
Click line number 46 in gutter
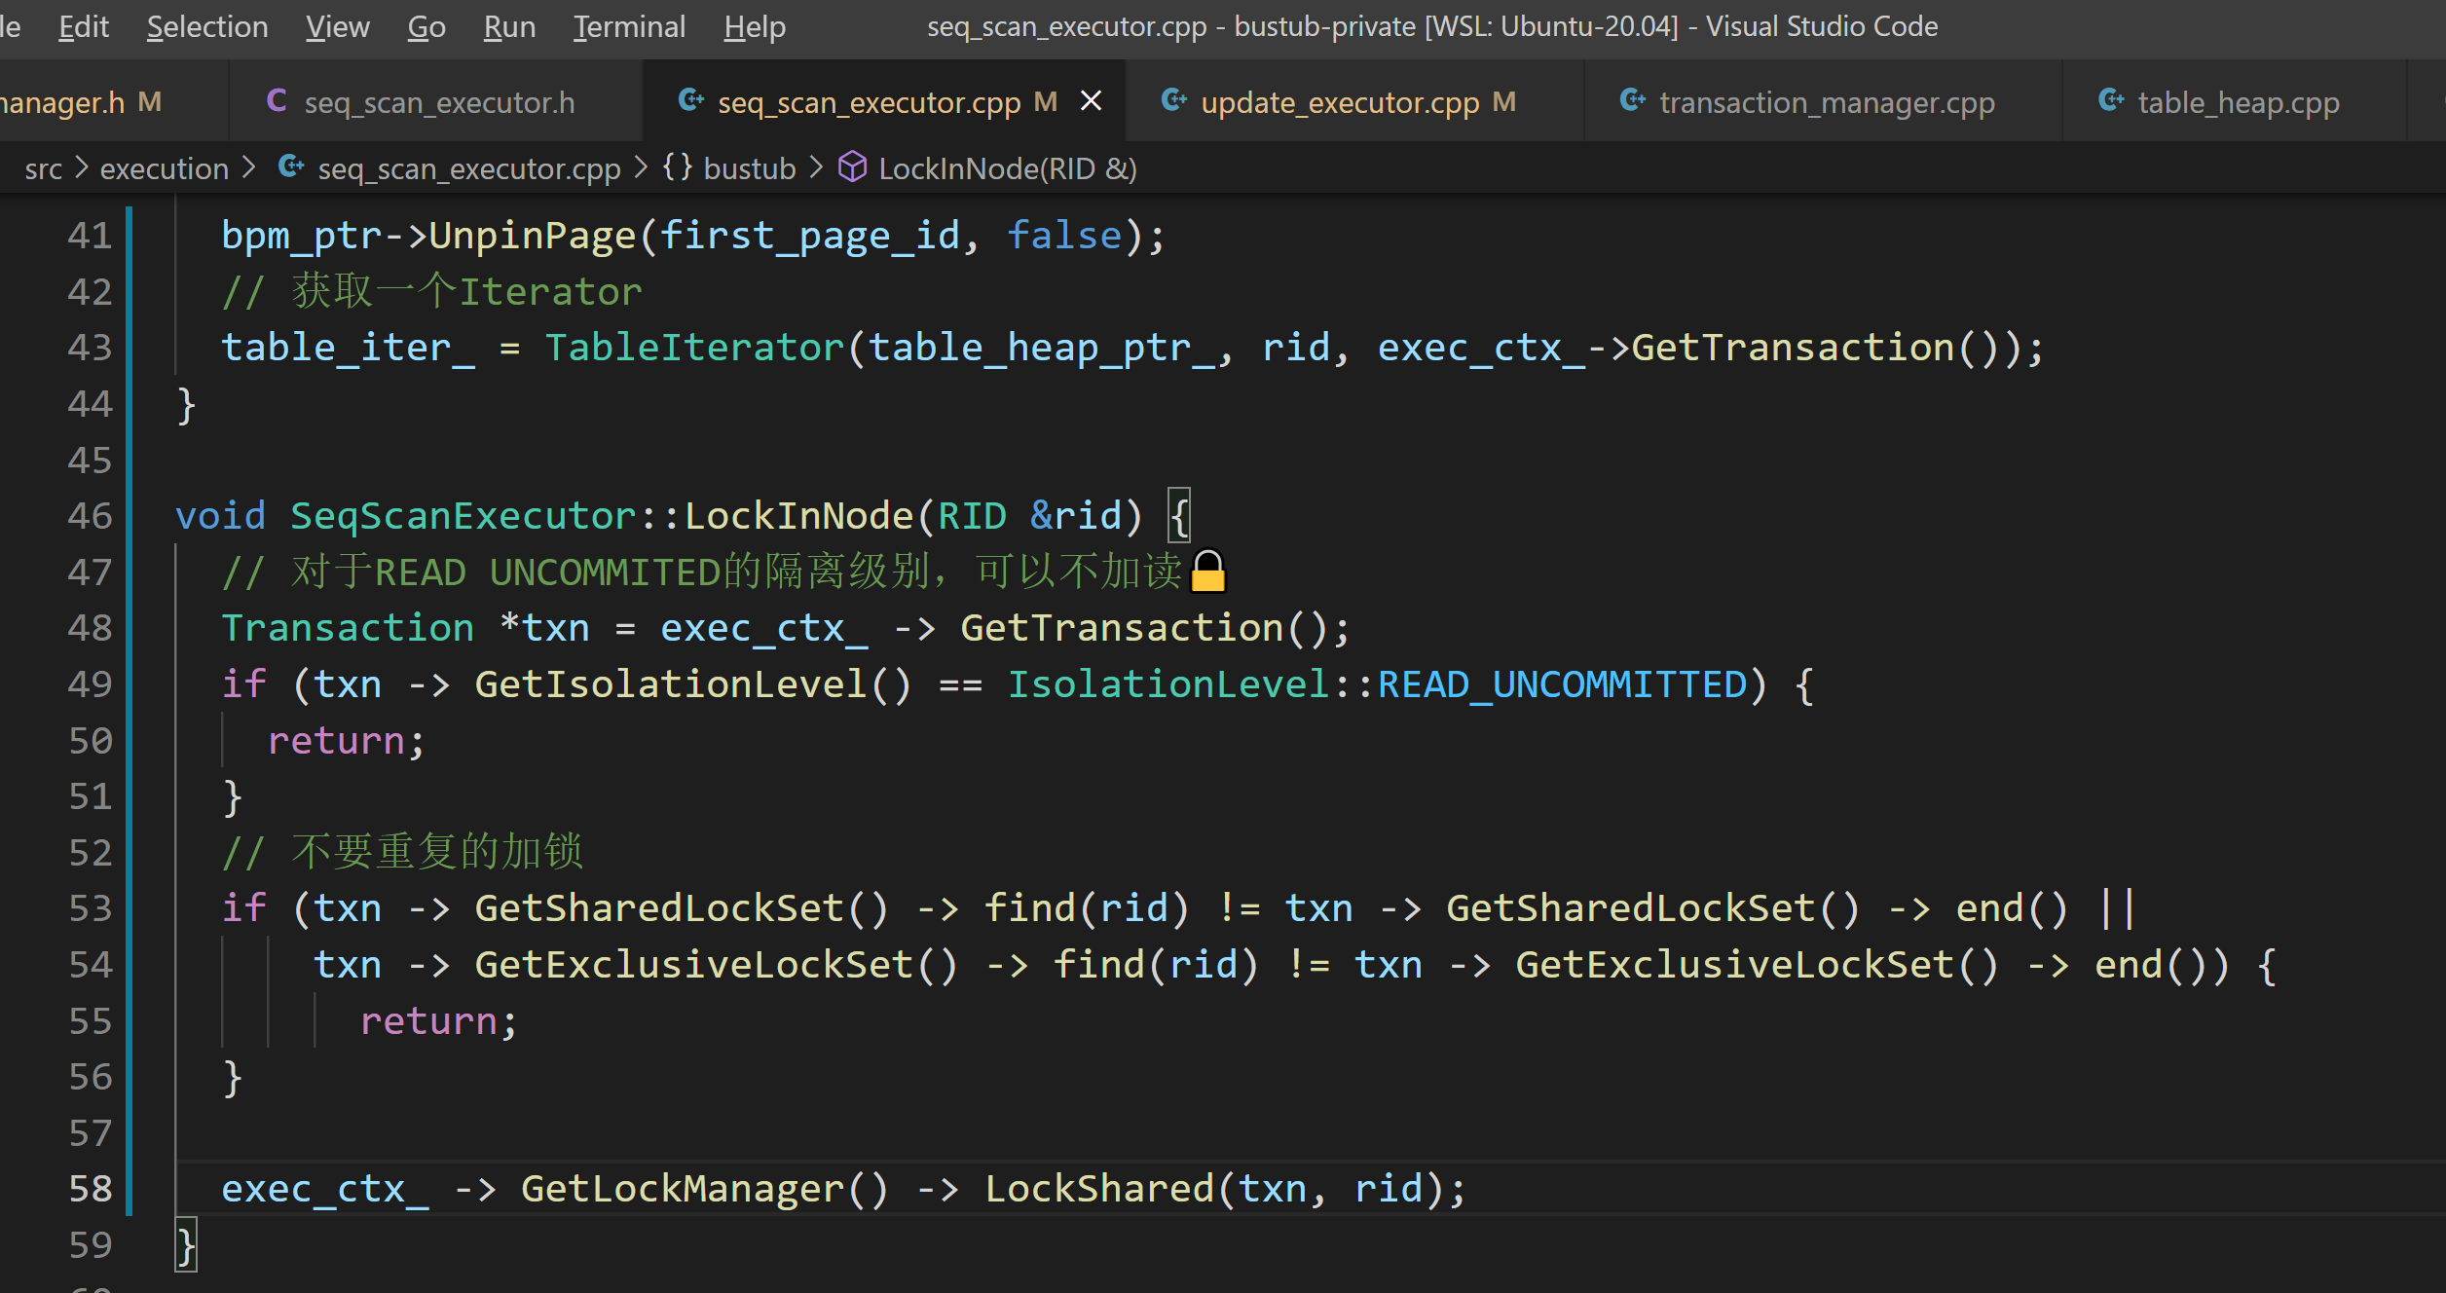[x=90, y=516]
